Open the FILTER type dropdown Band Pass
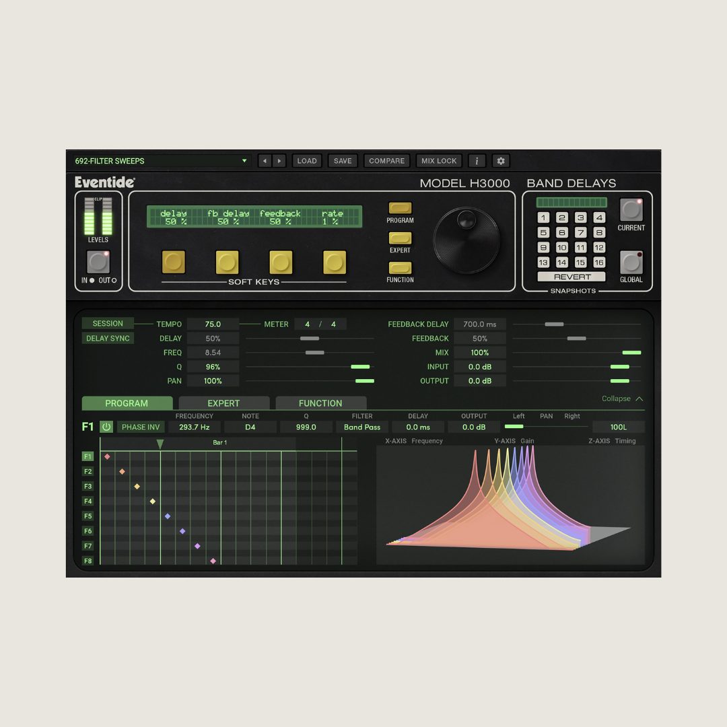This screenshot has height=727, width=727. 362,427
